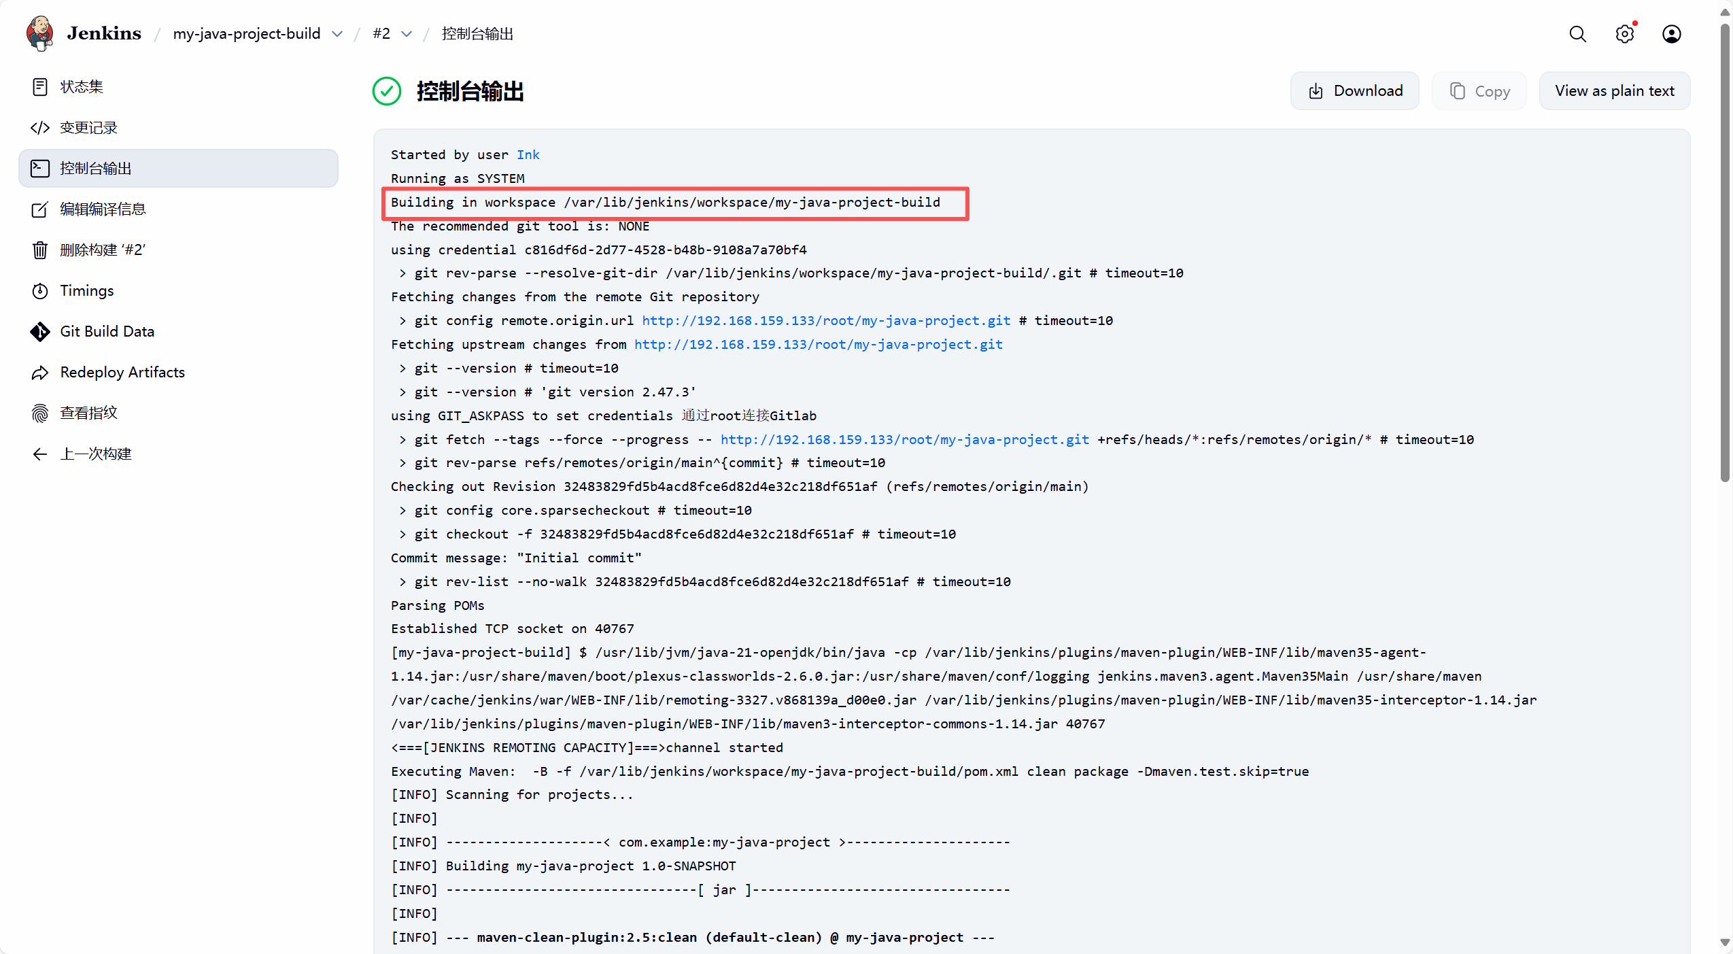Click View as plain text button
This screenshot has height=954, width=1733.
pos(1614,91)
